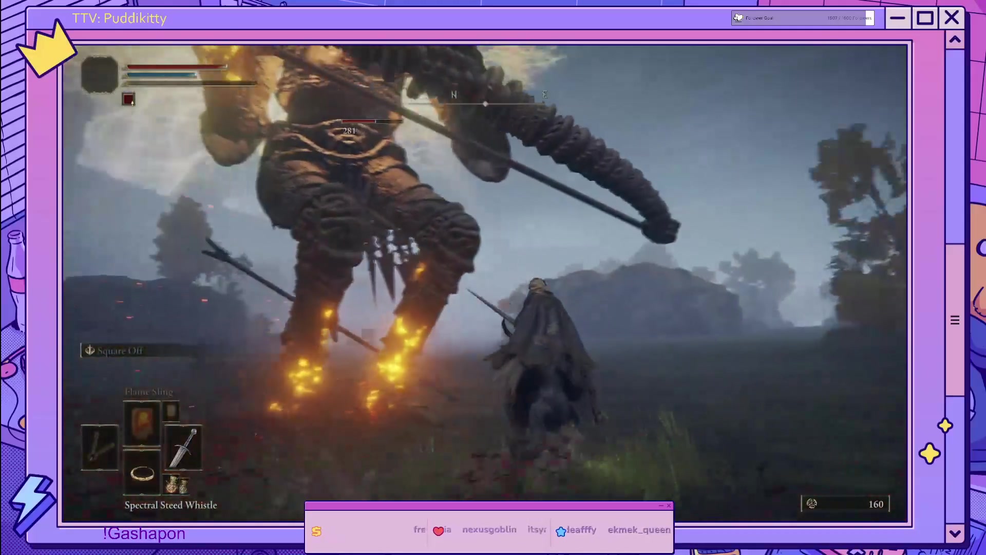Image resolution: width=986 pixels, height=555 pixels.
Task: Click the "leafffy" name in the ticker
Action: tap(582, 530)
